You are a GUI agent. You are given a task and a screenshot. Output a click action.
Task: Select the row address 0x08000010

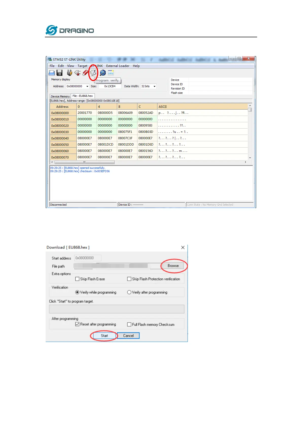coord(63,119)
